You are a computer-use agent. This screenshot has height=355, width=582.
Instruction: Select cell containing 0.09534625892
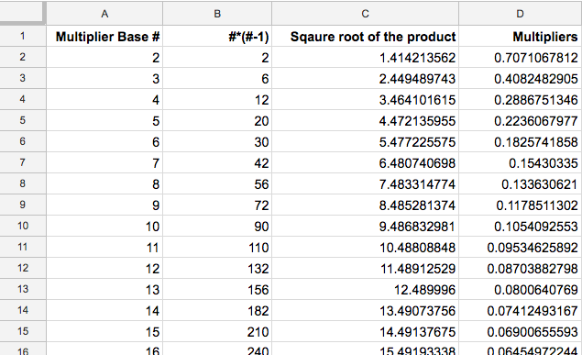[x=521, y=247]
